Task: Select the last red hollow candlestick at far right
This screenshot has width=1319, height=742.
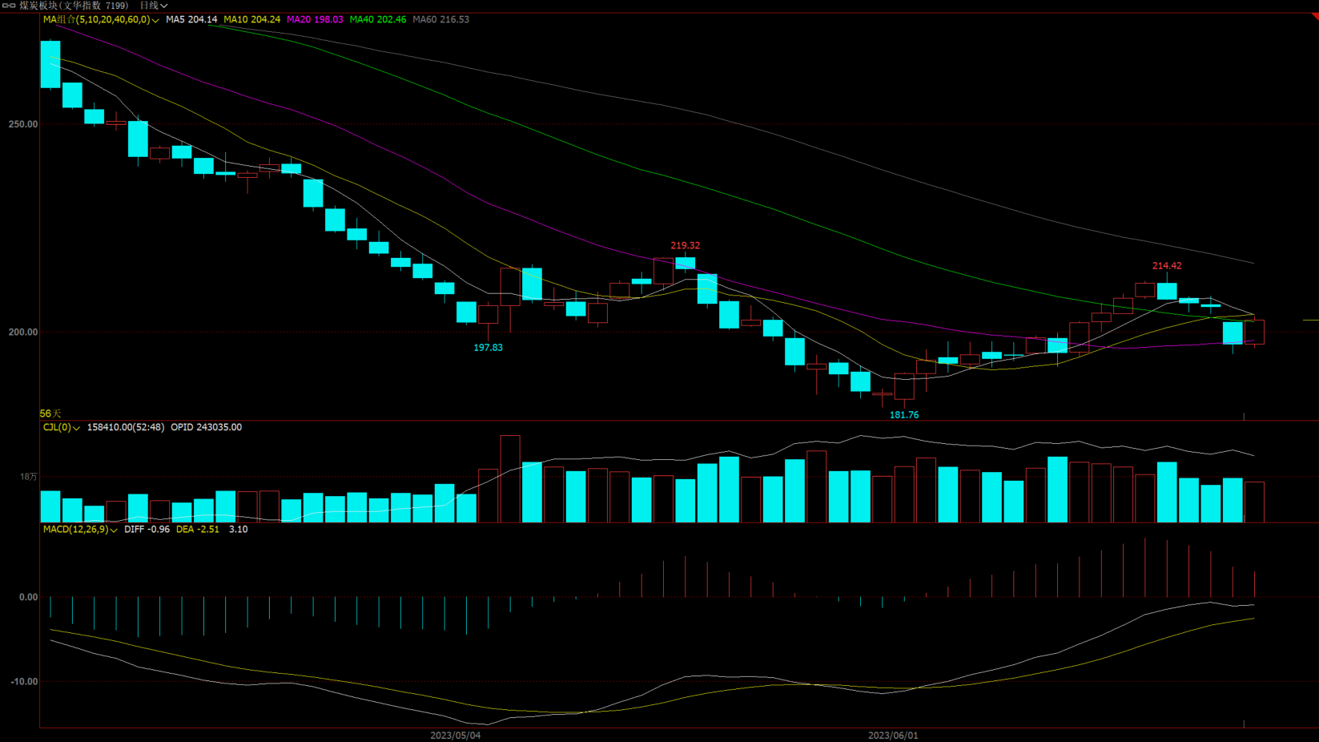Action: [1254, 332]
